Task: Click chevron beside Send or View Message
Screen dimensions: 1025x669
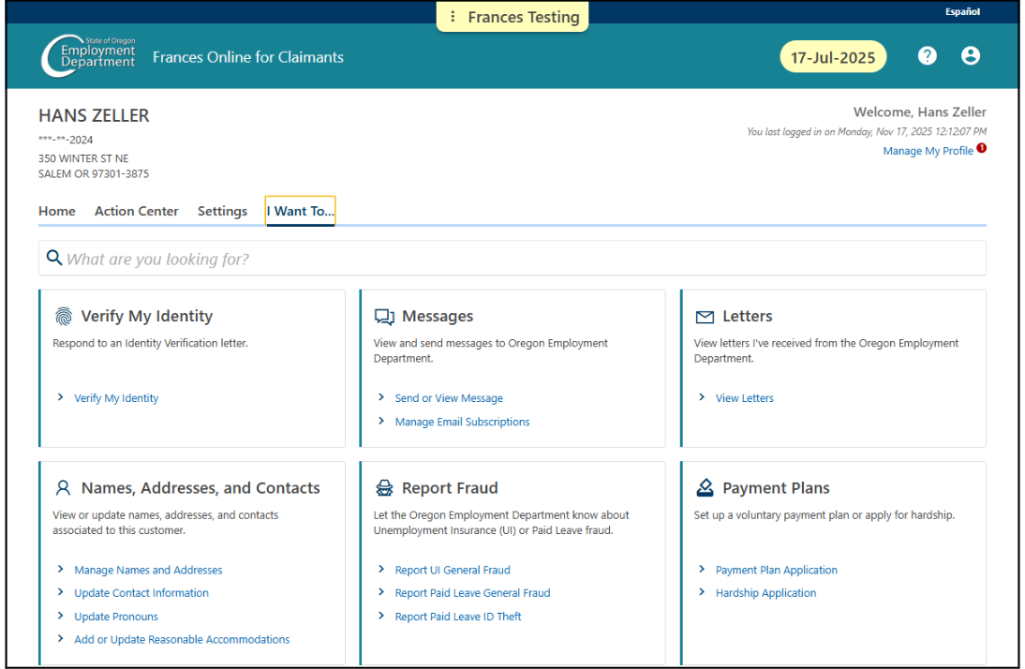Action: [x=381, y=397]
